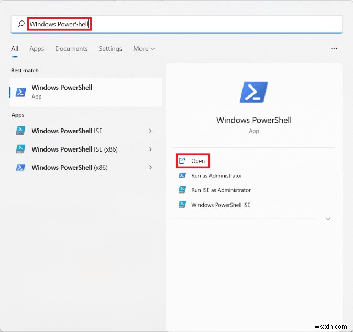This screenshot has height=332, width=353.
Task: Open the More filter dropdown
Action: 144,49
